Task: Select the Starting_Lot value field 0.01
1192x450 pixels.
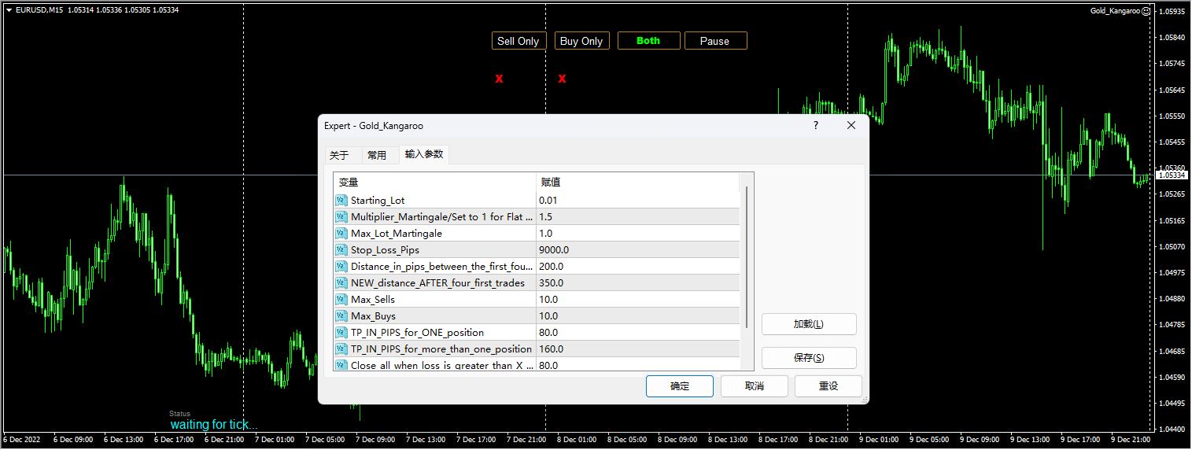Action: (637, 201)
